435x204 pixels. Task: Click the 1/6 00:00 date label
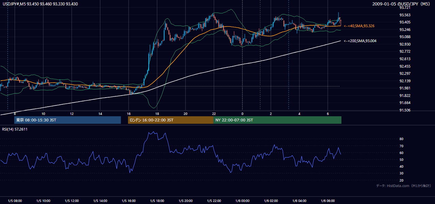click(242, 201)
